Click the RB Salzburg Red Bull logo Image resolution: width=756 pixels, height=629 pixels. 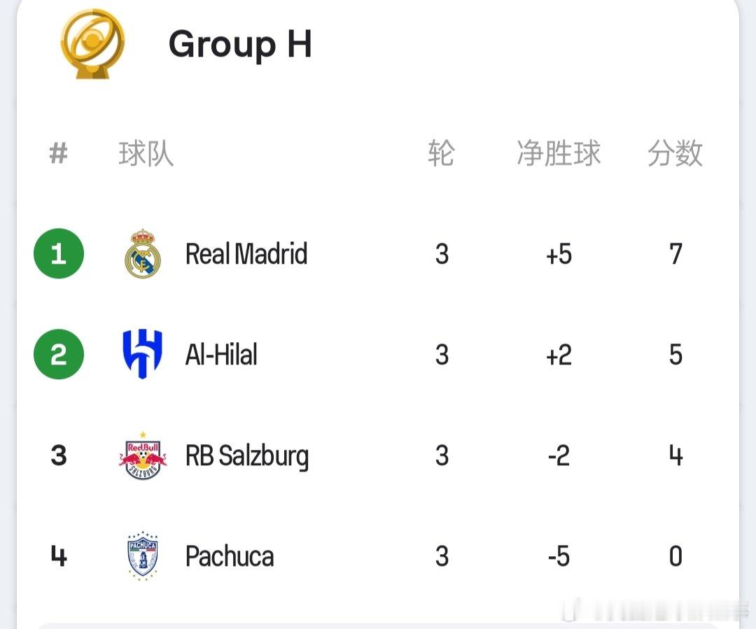(x=143, y=455)
